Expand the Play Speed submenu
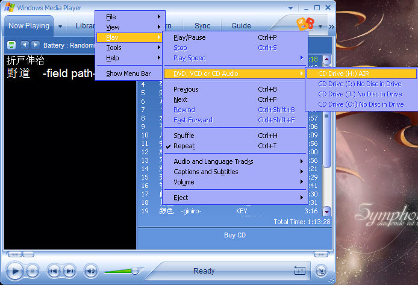 click(x=236, y=58)
